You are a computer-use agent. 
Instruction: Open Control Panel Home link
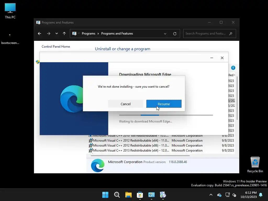point(56,47)
